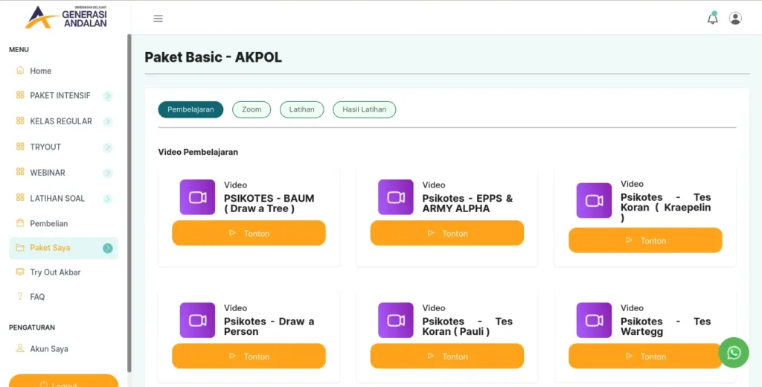Open user profile avatar icon

[x=735, y=19]
